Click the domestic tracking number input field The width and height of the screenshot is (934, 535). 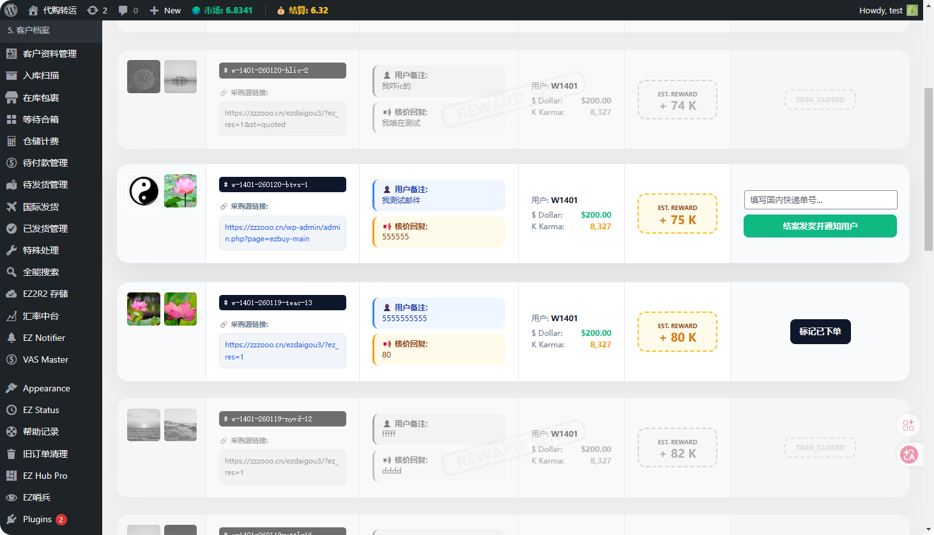tap(820, 200)
